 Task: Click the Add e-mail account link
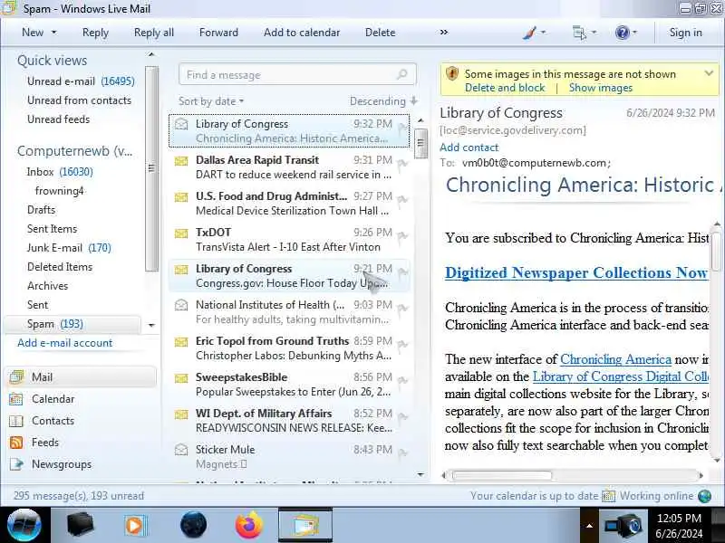[x=64, y=343]
